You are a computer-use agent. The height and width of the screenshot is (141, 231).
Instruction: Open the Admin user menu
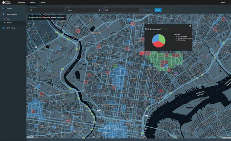pos(223,2)
